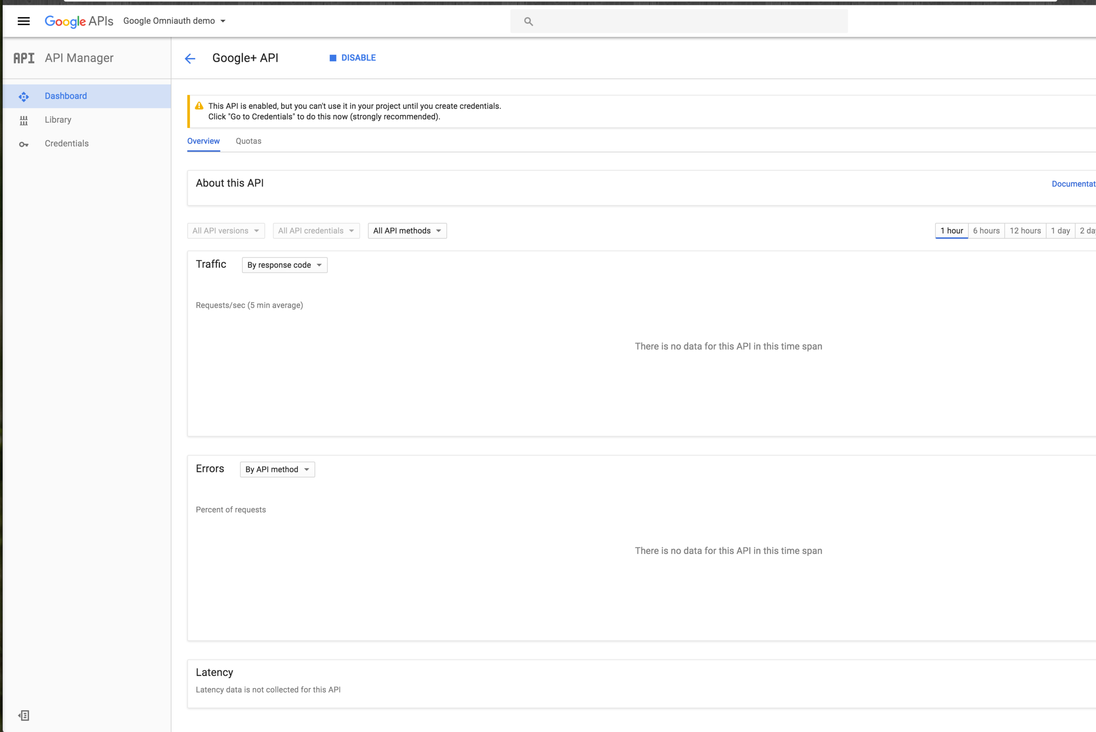Open the All API credentials dropdown
This screenshot has width=1096, height=732.
click(317, 231)
